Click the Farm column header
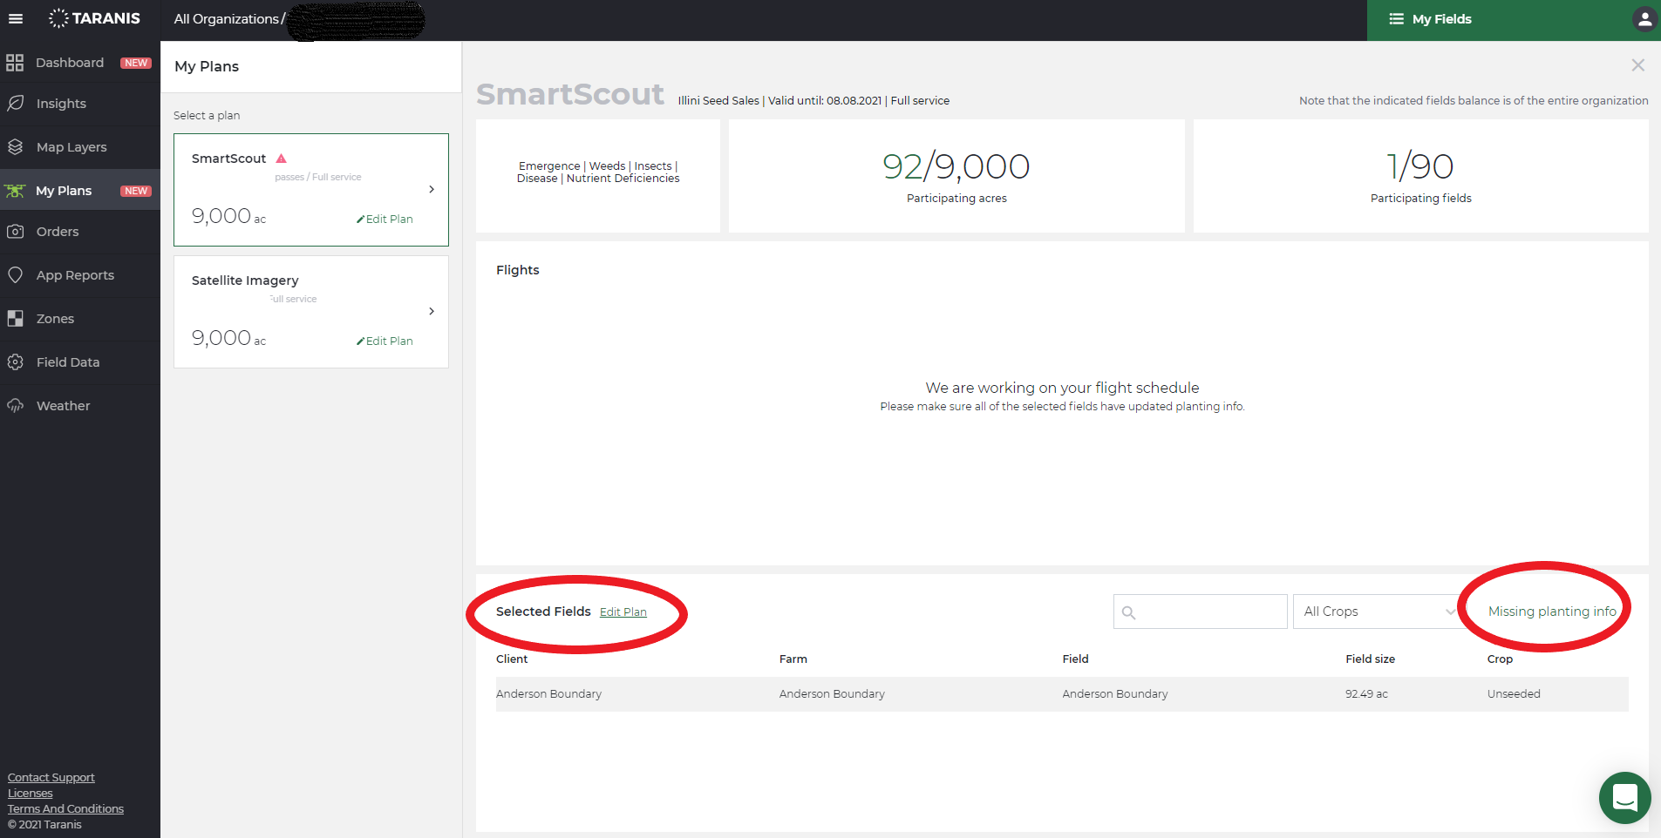The width and height of the screenshot is (1661, 838). point(793,659)
